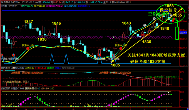Collapse the box icon before 情报 in 望月来金
The image size is (189, 110).
(12, 68)
